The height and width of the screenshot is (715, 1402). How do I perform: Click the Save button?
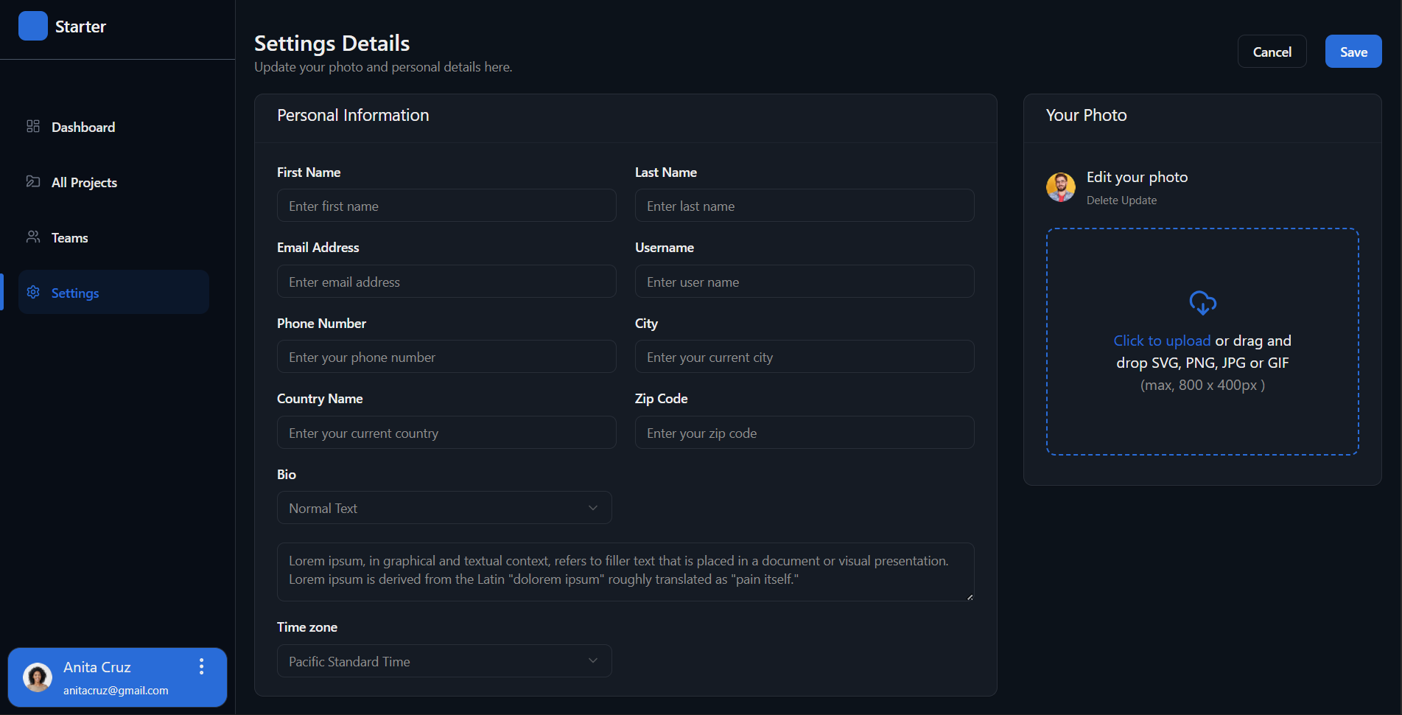(x=1353, y=52)
